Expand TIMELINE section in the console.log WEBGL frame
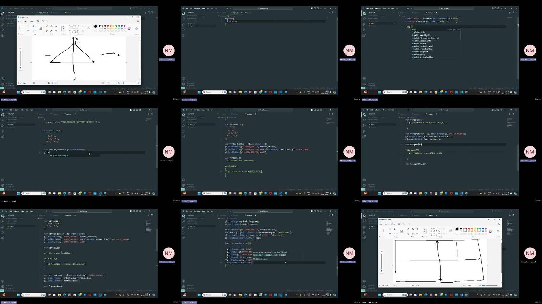The image size is (542, 304). (x=10, y=186)
